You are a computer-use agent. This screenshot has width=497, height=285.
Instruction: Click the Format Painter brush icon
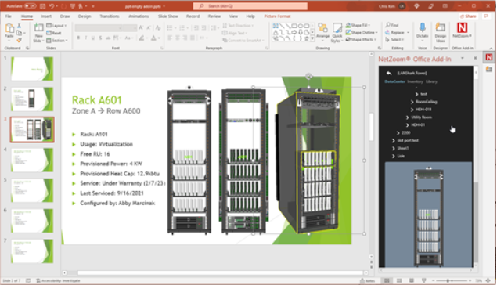(x=20, y=40)
